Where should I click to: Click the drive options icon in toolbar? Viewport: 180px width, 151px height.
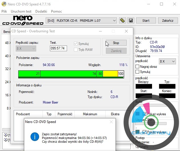(x=123, y=21)
